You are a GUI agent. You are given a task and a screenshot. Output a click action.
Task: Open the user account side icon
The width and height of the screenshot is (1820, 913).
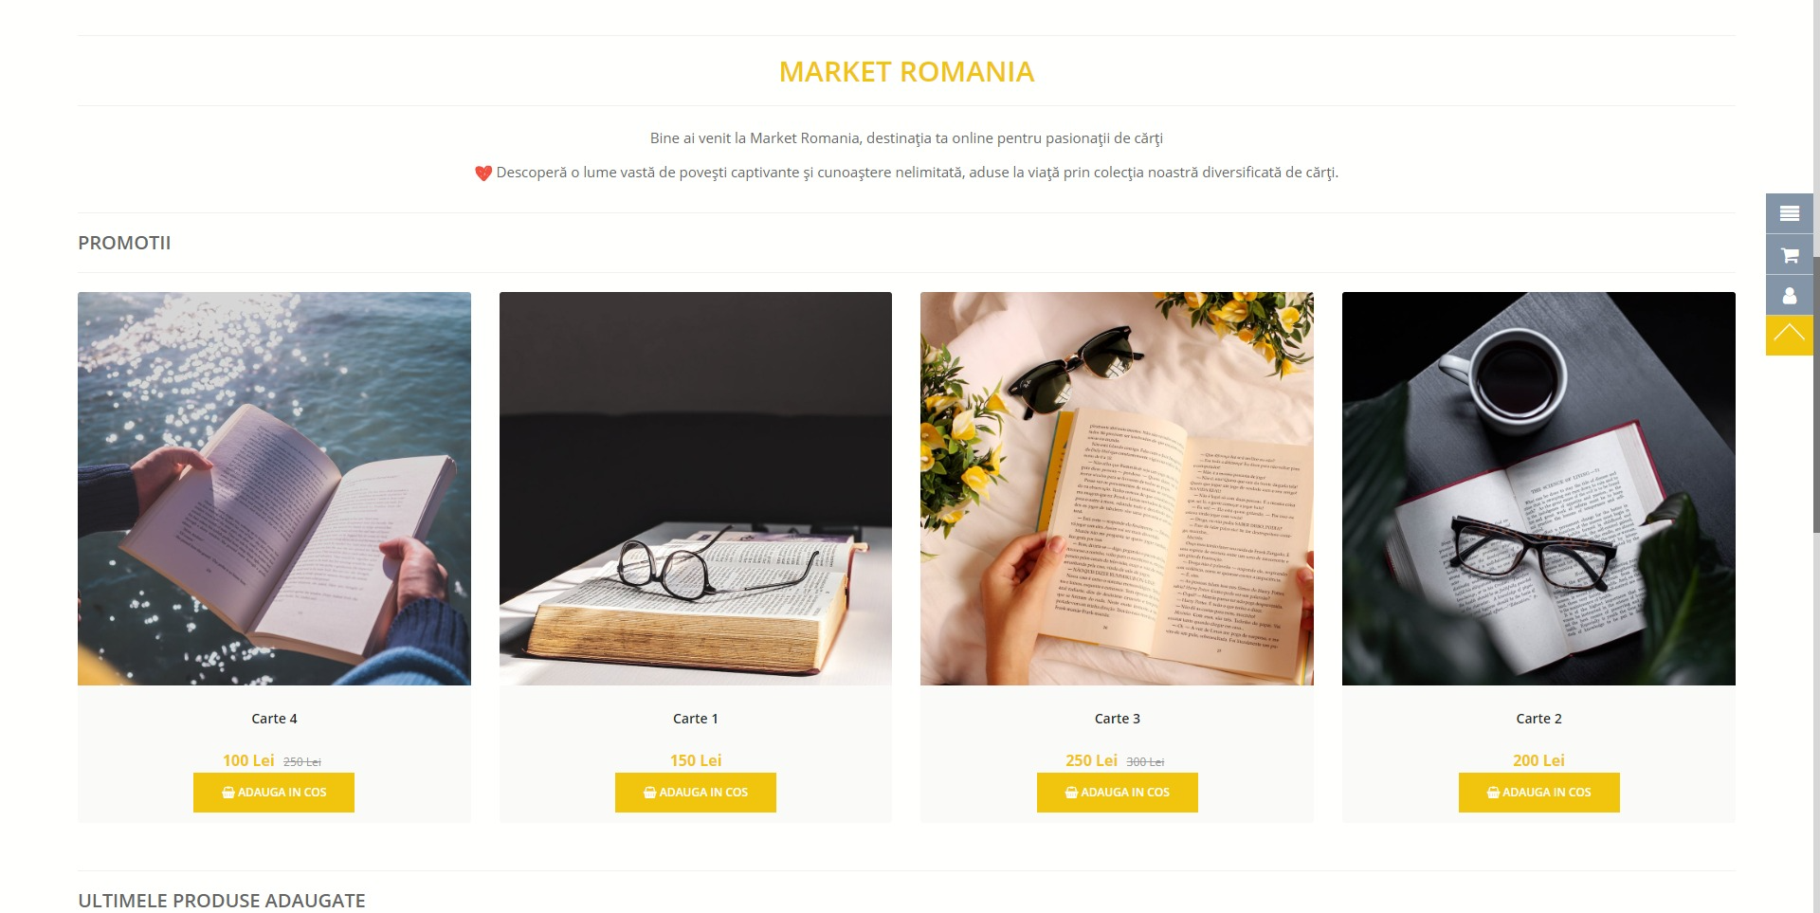click(1789, 296)
